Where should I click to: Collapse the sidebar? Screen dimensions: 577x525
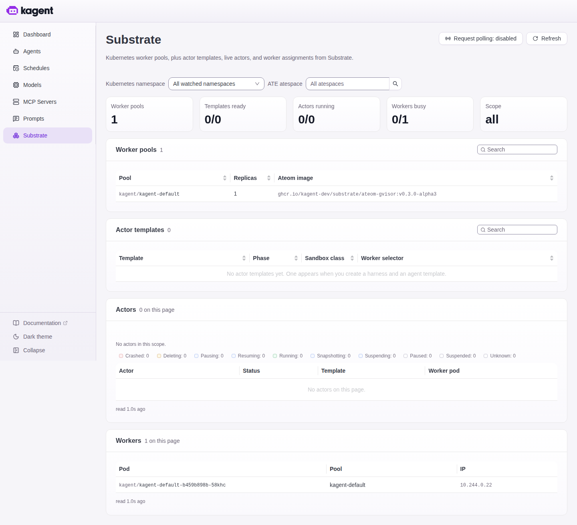tap(29, 350)
